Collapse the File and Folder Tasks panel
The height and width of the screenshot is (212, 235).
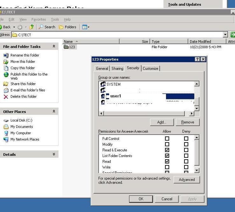pos(54,47)
